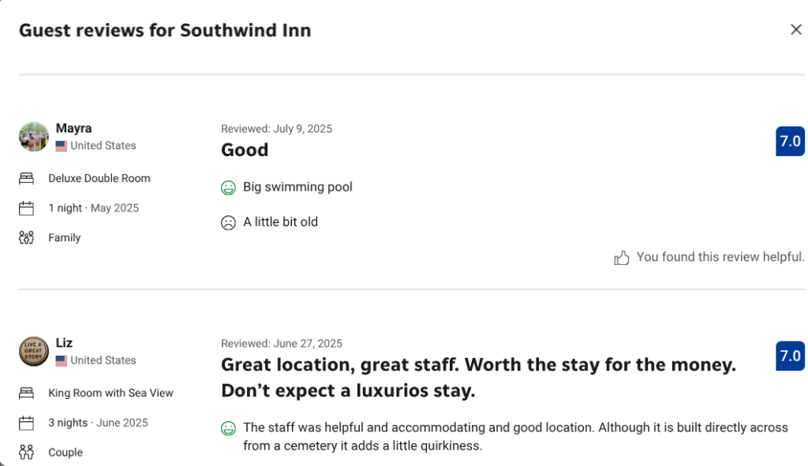The width and height of the screenshot is (808, 466).
Task: Click the Family traveler group icon
Action: 27,237
